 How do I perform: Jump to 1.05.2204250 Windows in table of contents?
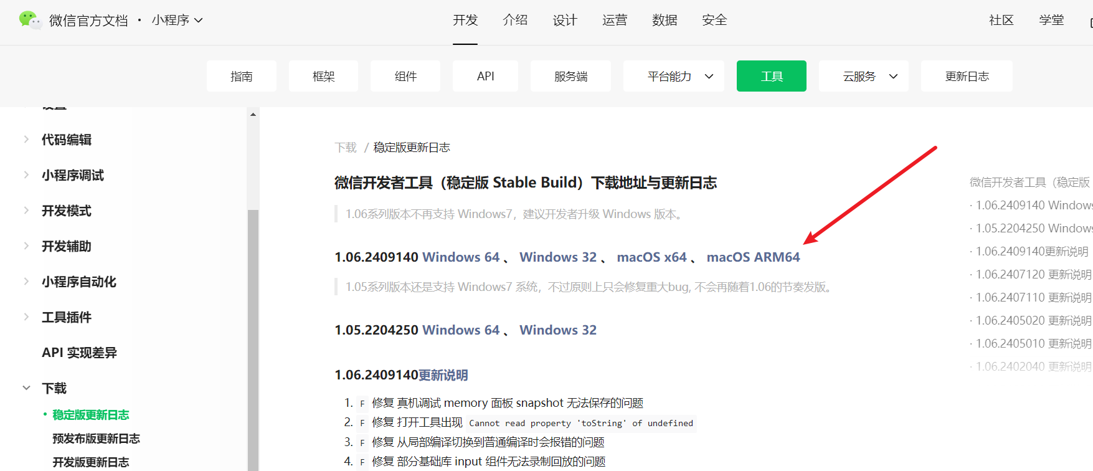tap(1034, 229)
